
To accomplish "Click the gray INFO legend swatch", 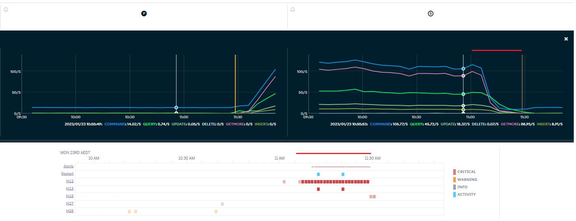I will coord(454,187).
